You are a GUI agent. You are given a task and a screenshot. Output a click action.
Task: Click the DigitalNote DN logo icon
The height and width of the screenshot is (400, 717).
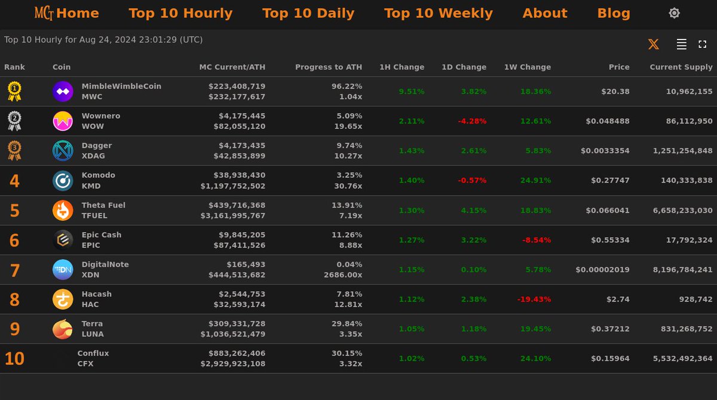[x=63, y=269]
